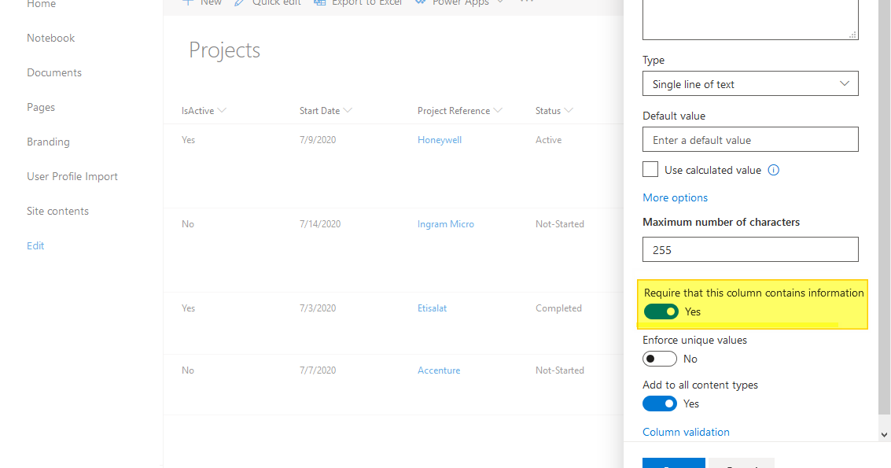891x468 pixels.
Task: Open the Status column header dropdown
Action: pyautogui.click(x=569, y=110)
